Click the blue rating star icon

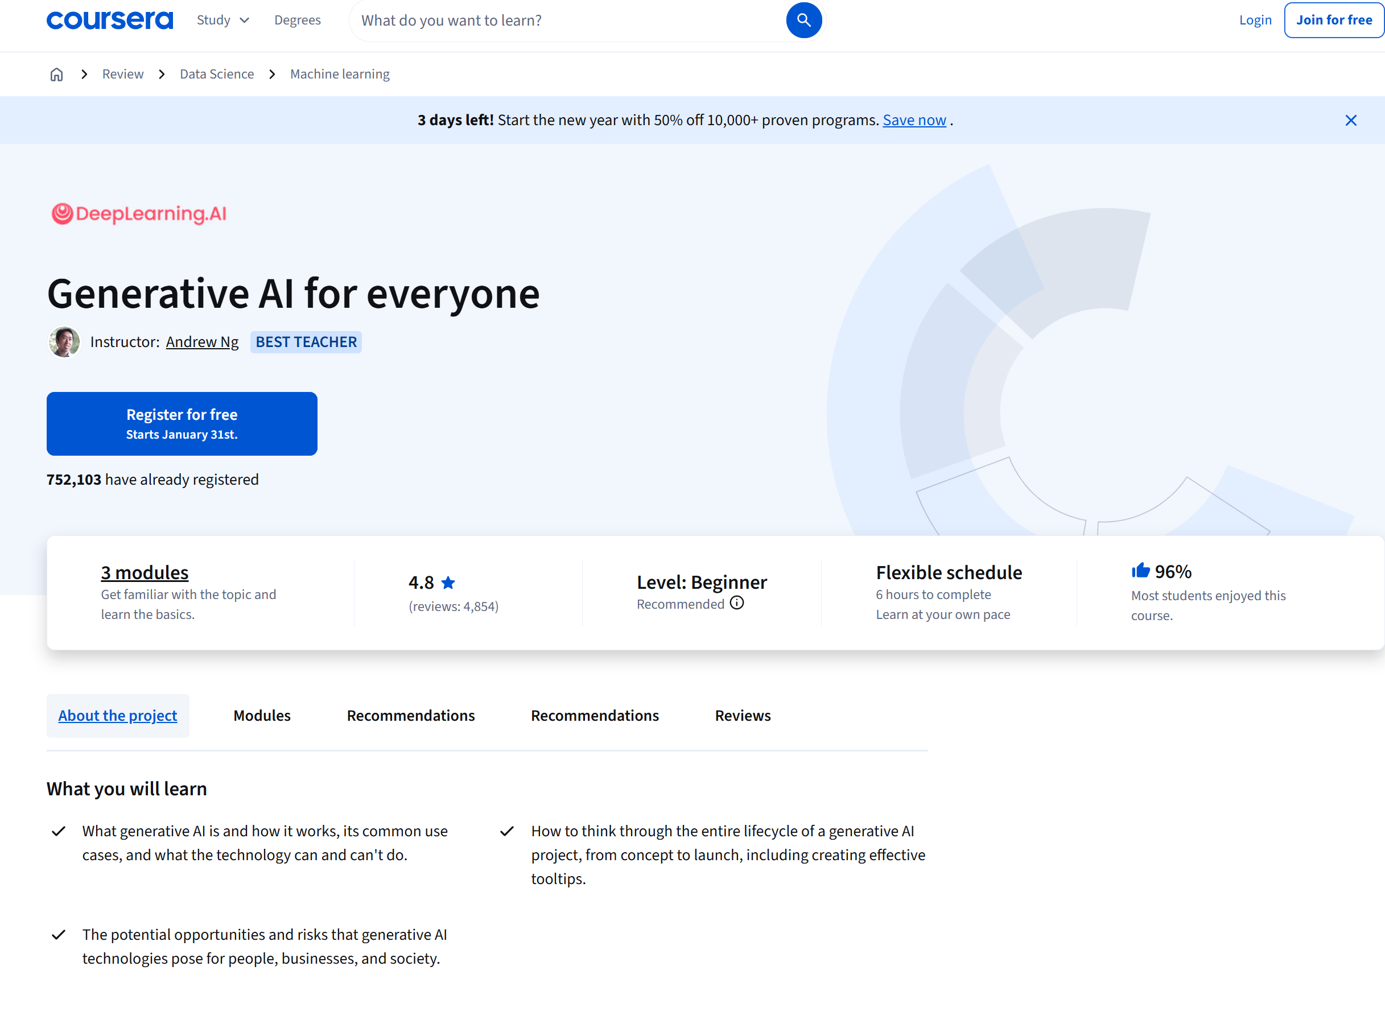click(x=448, y=583)
